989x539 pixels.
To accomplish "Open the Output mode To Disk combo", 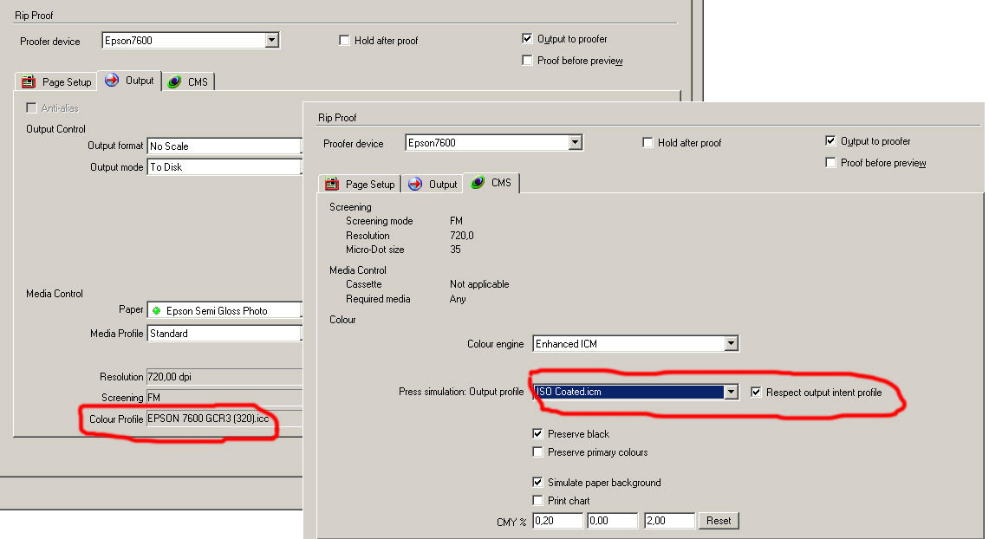I will [224, 167].
